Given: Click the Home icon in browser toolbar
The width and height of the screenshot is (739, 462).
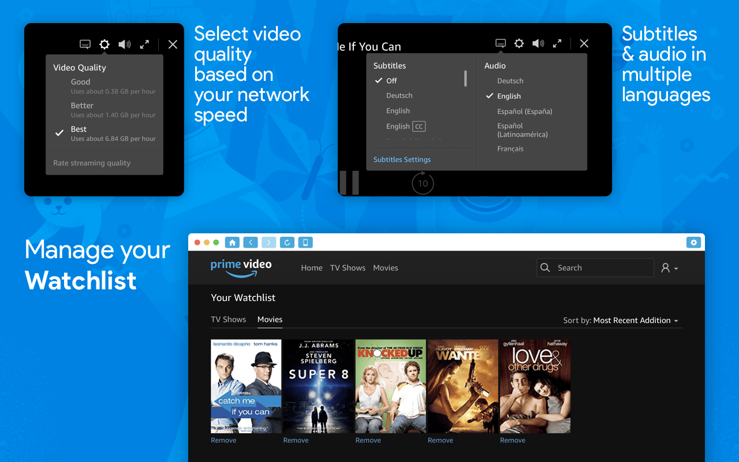Looking at the screenshot, I should coord(232,242).
